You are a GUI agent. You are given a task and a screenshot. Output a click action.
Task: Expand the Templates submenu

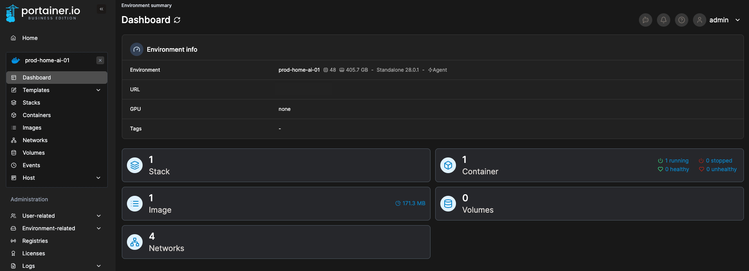(98, 90)
